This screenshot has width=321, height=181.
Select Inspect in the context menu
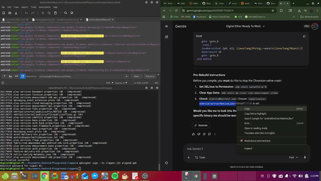click(272, 148)
